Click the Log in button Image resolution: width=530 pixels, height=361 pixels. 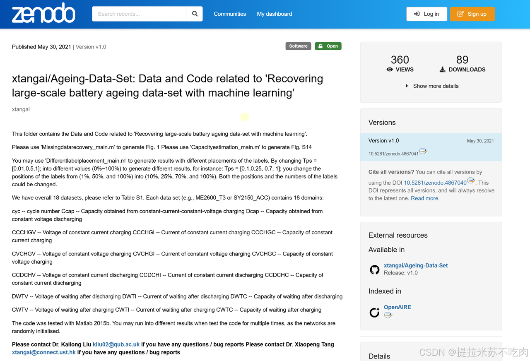tap(426, 14)
